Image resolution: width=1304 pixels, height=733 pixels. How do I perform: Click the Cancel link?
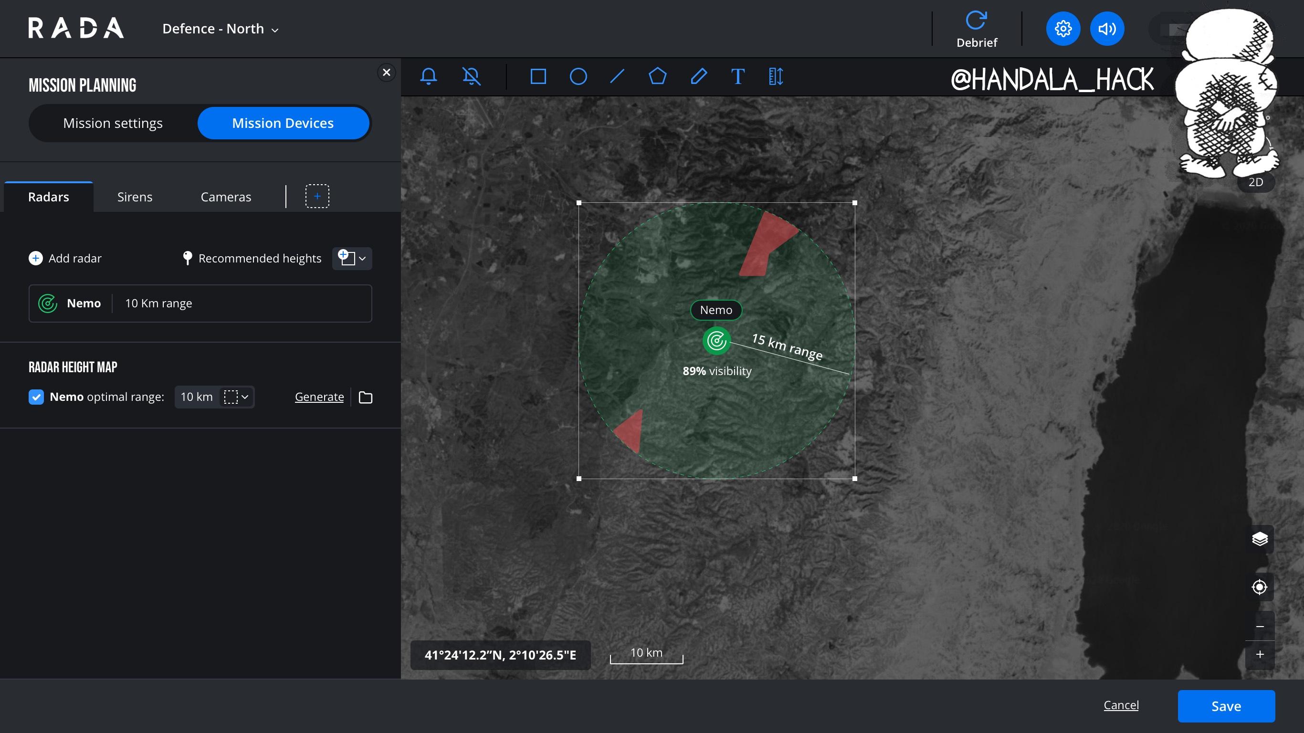(1121, 705)
